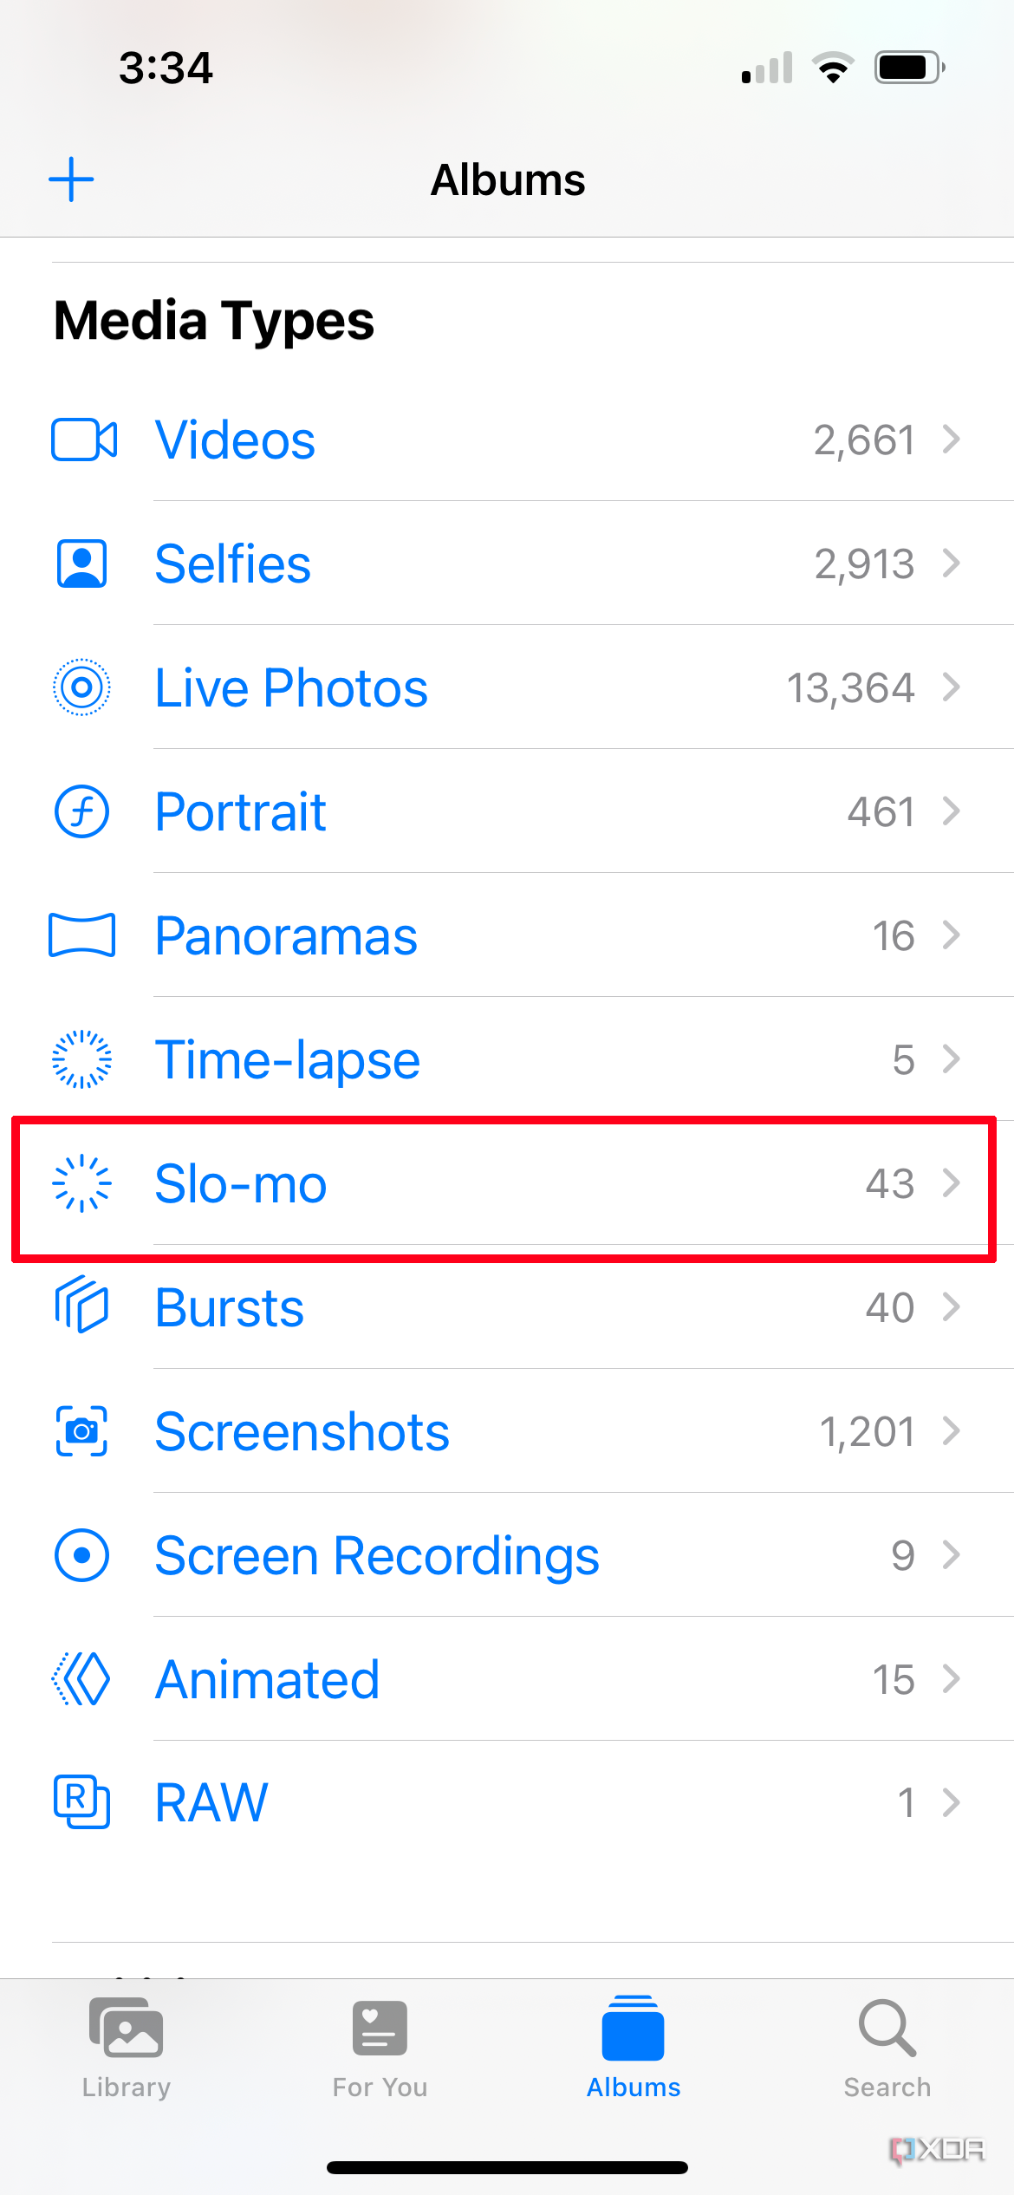Screen dimensions: 1014x2195
Task: Tap the Screen Recordings record icon
Action: pos(81,1555)
